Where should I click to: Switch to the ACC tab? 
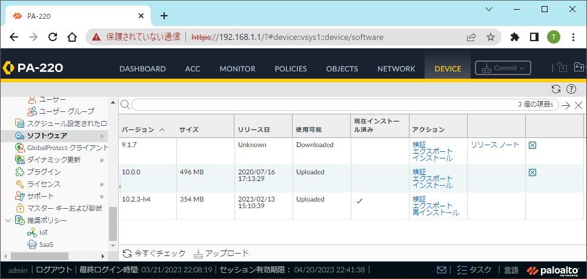[x=193, y=69]
